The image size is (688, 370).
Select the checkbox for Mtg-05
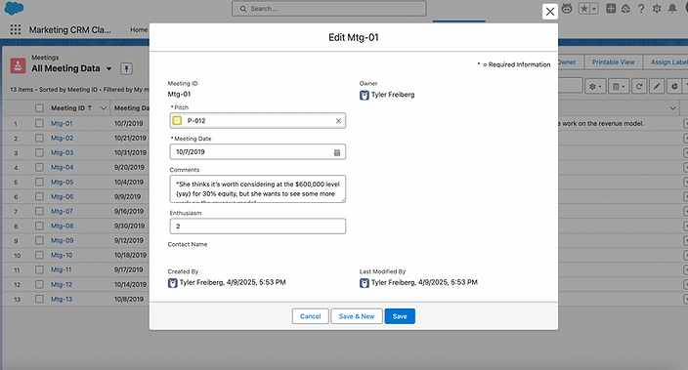click(x=39, y=182)
